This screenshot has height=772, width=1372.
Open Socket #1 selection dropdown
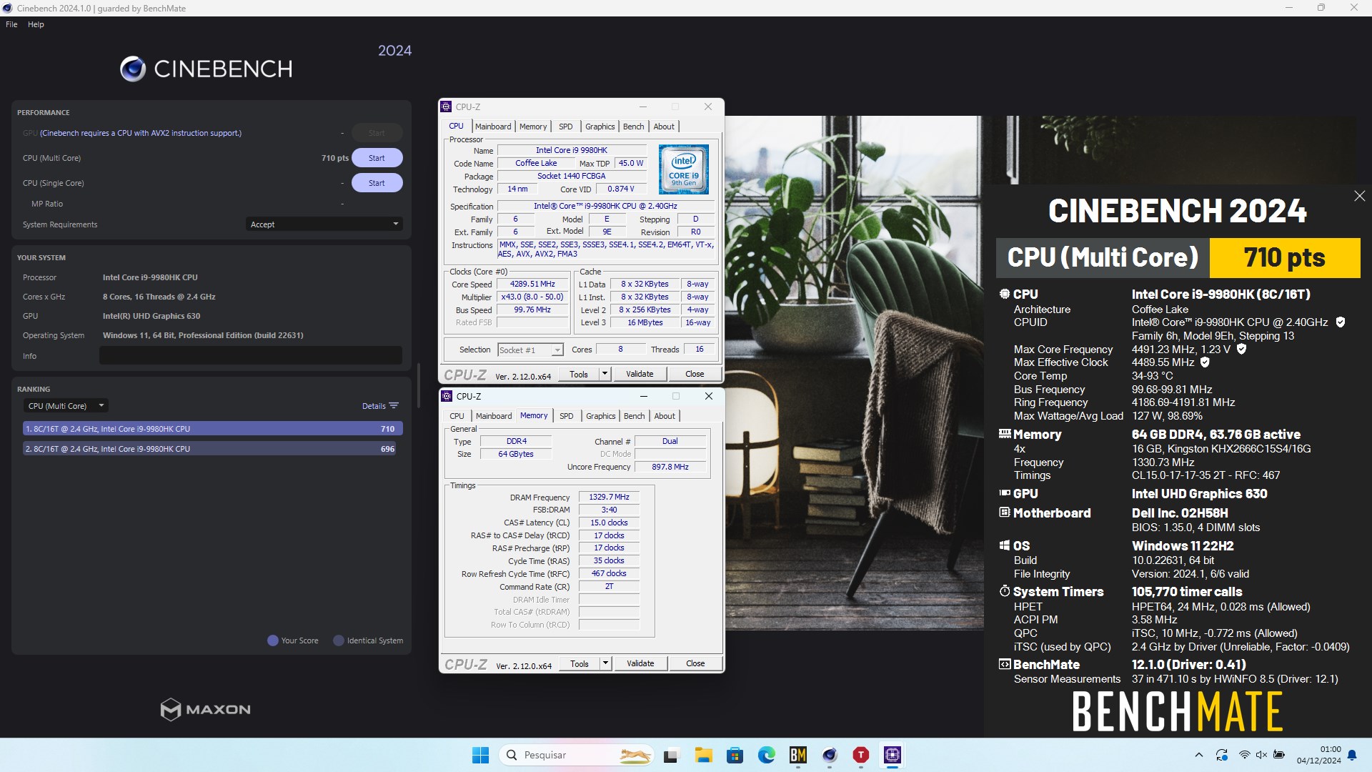click(530, 350)
